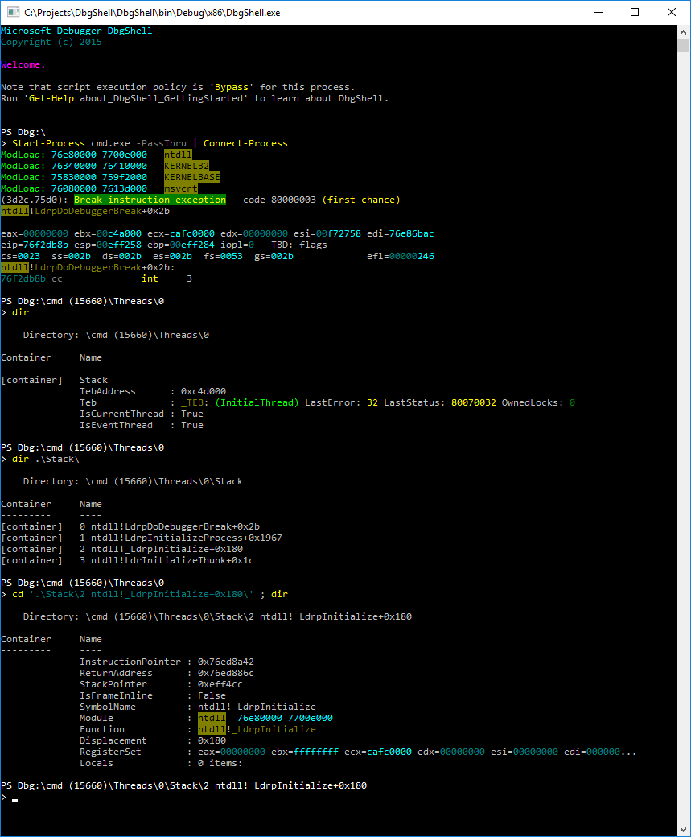Viewport: 691px width, 837px height.
Task: Click the console app icon in title bar
Action: point(12,12)
